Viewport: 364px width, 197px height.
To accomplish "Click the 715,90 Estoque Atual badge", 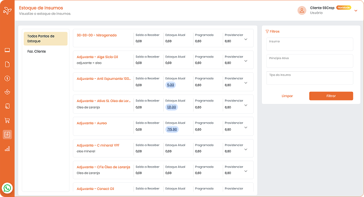I will pos(172,129).
